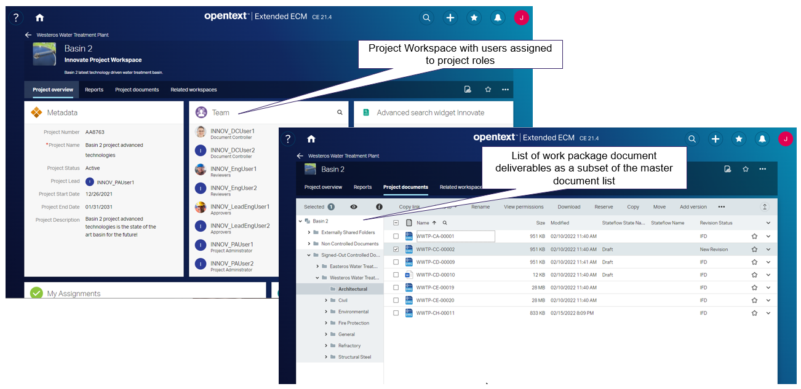Expand the Fire Protection folder in the tree

pyautogui.click(x=326, y=323)
